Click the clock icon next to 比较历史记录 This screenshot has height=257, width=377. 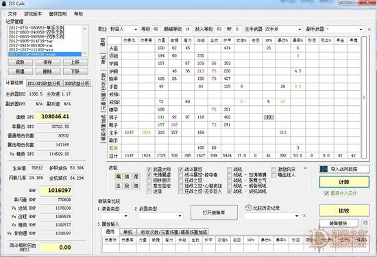tap(248, 208)
